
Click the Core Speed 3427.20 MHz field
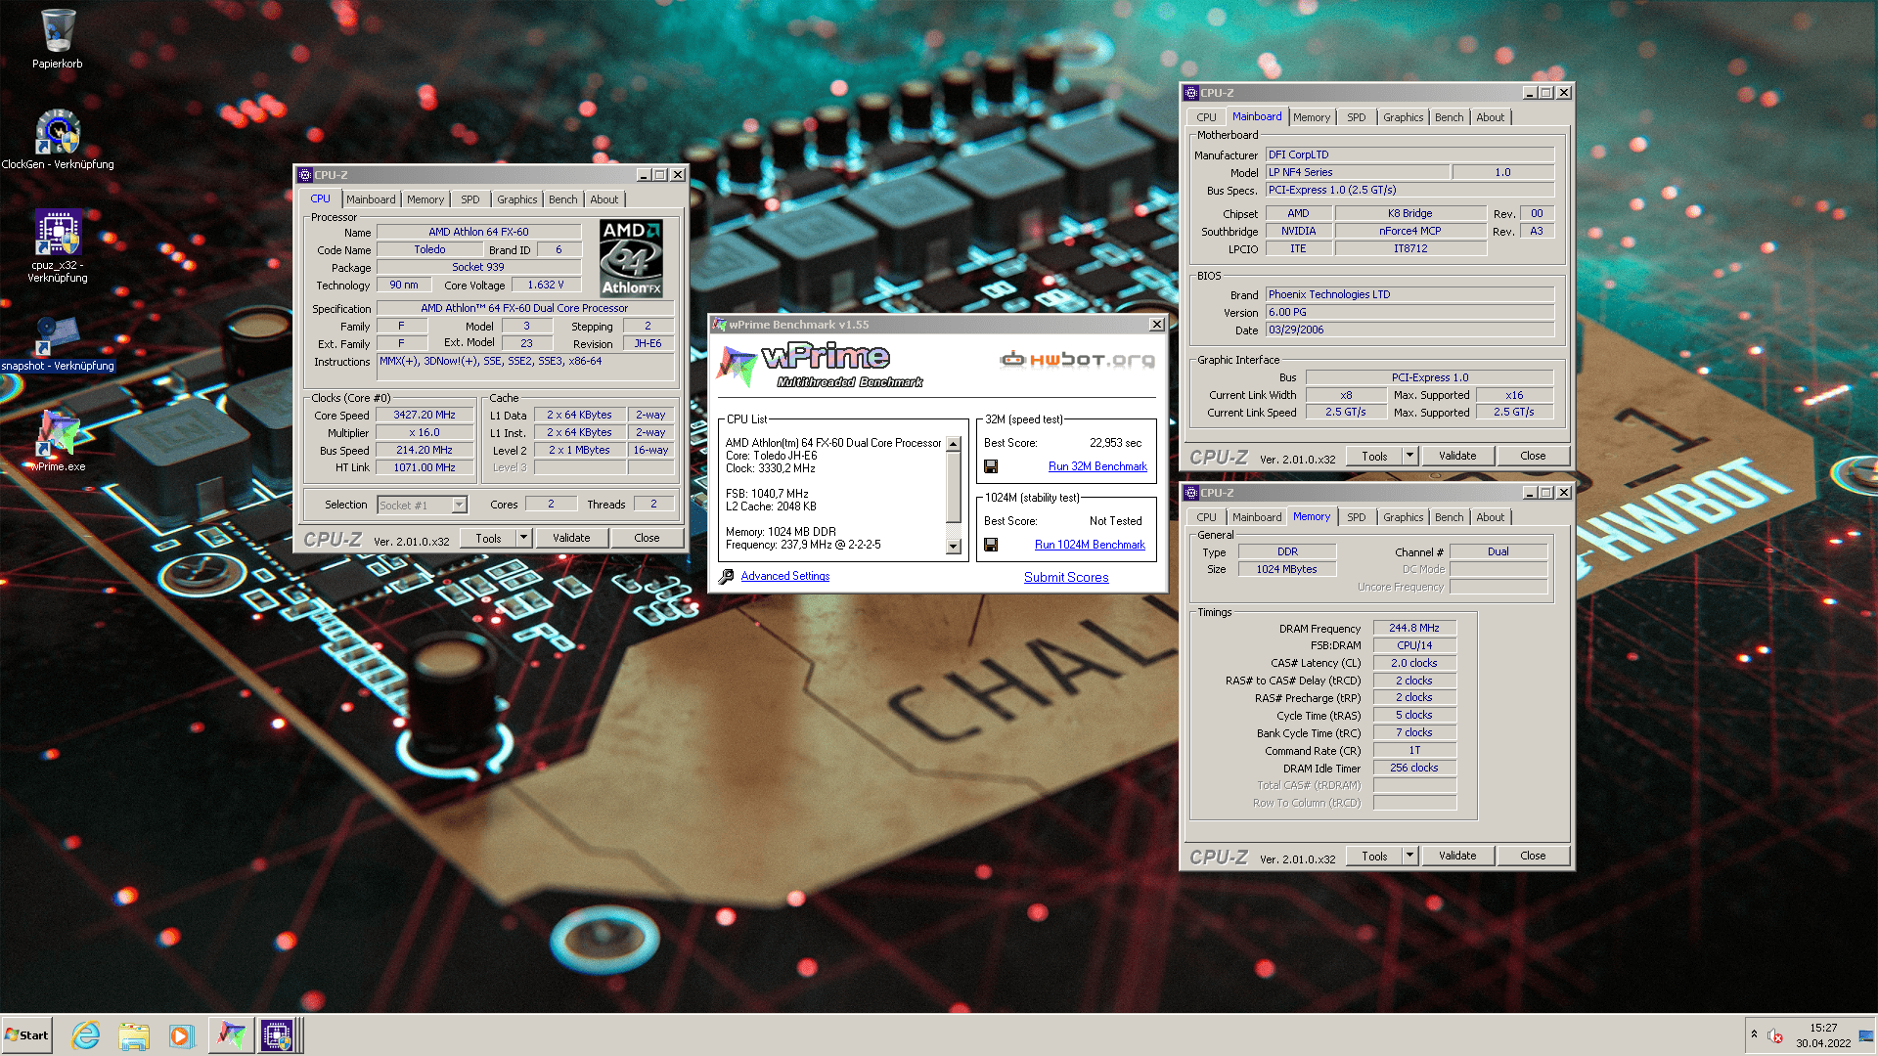click(425, 416)
